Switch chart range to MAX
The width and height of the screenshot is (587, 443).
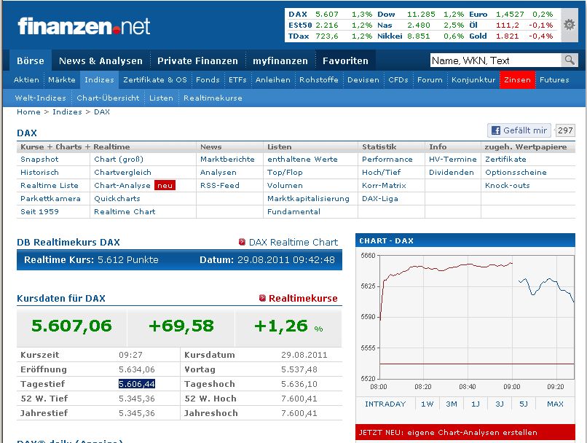[555, 404]
